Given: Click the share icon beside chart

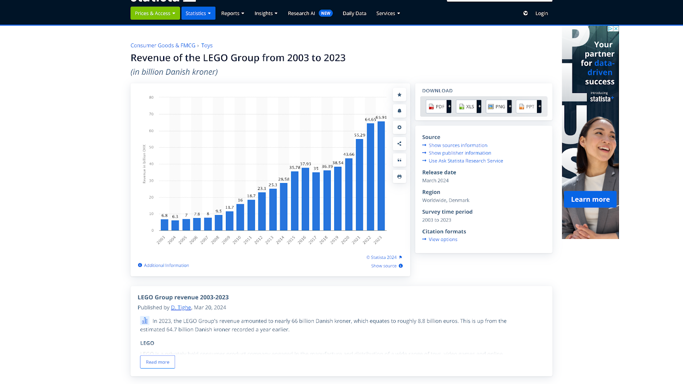Looking at the screenshot, I should point(399,144).
